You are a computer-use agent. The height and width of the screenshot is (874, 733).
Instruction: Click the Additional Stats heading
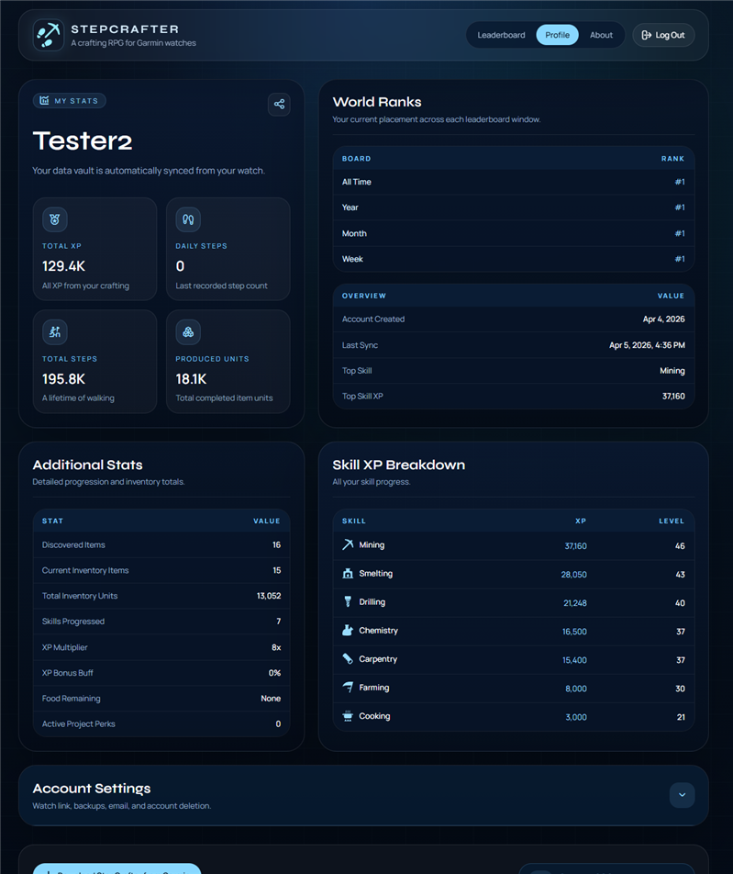pos(87,465)
